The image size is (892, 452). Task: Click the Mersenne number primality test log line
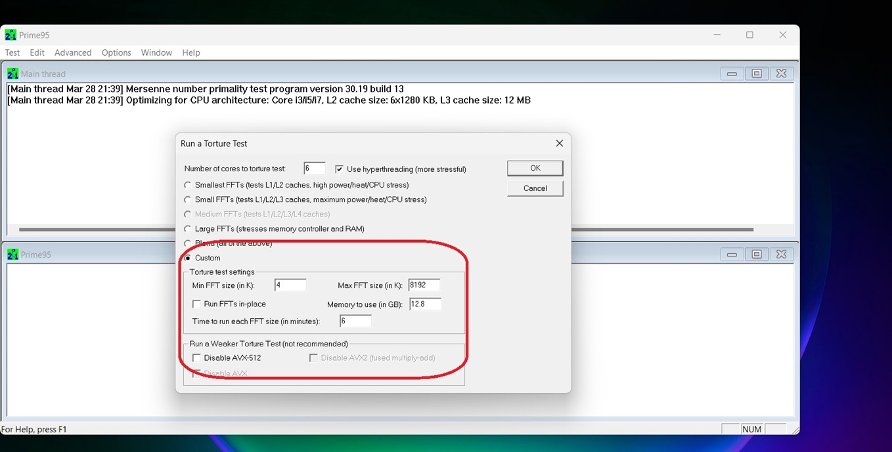(206, 89)
